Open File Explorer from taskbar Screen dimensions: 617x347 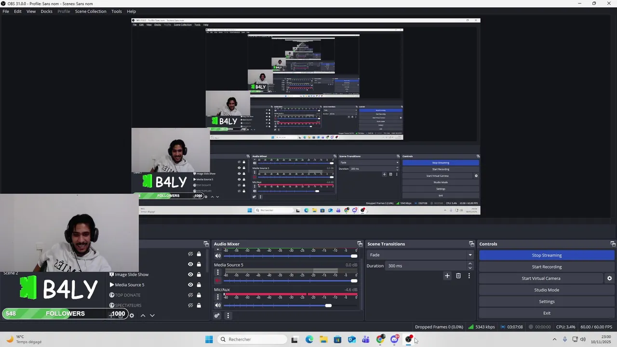[x=323, y=339]
